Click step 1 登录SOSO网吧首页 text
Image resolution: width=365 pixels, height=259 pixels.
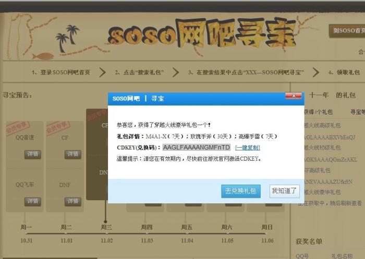point(61,72)
